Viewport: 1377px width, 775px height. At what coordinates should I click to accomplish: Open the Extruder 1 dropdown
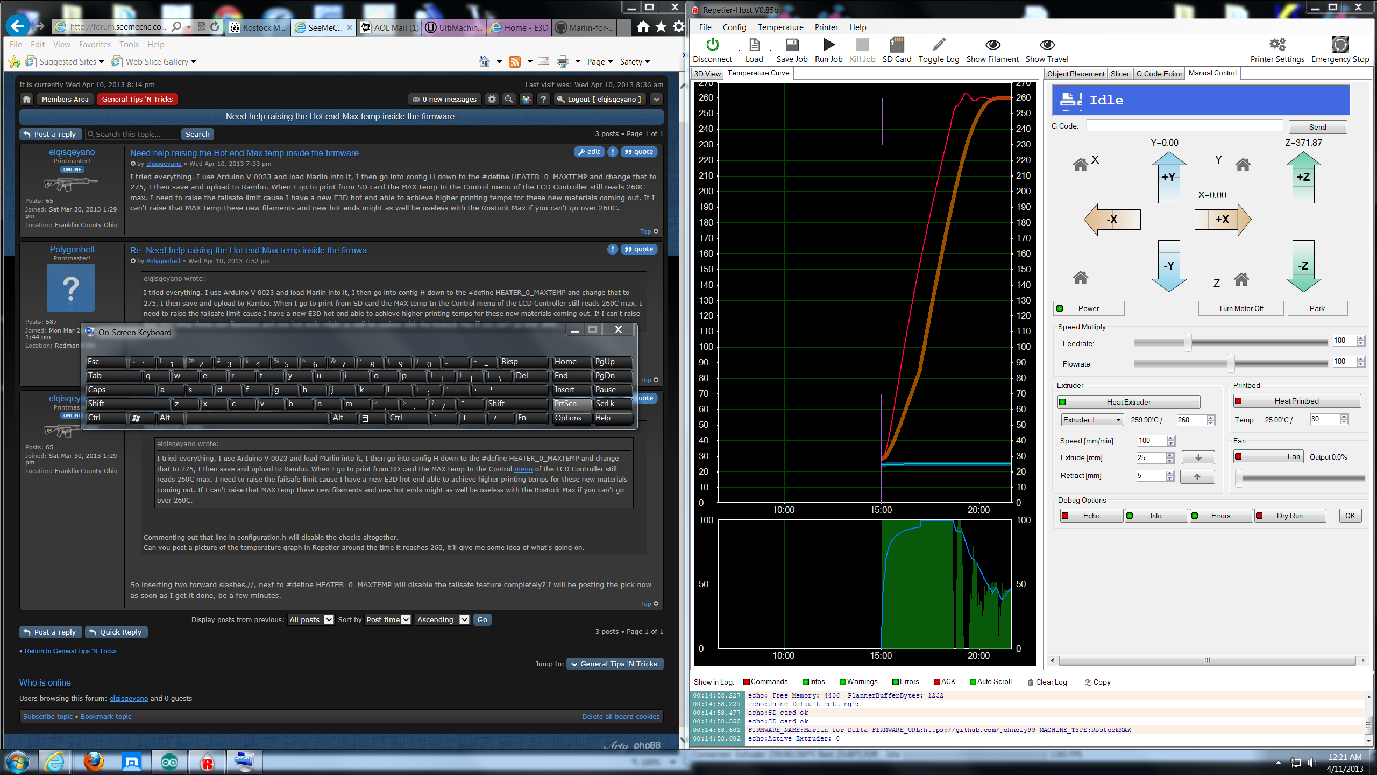(1092, 420)
